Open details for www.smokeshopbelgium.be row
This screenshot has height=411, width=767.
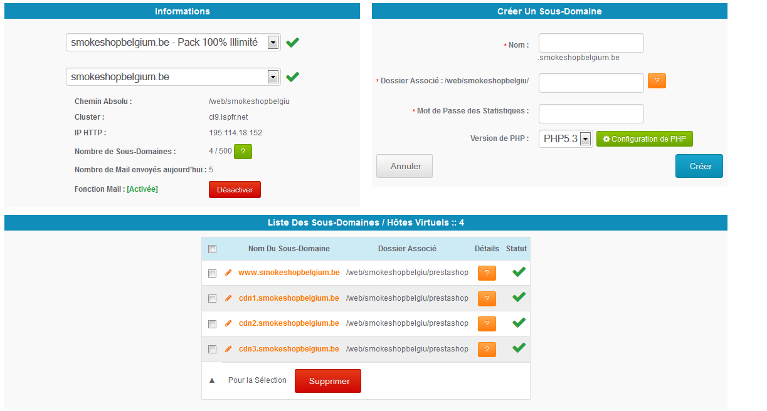(487, 273)
